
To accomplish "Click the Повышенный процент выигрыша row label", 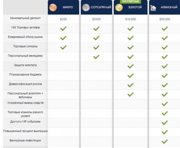I will (x=25, y=131).
